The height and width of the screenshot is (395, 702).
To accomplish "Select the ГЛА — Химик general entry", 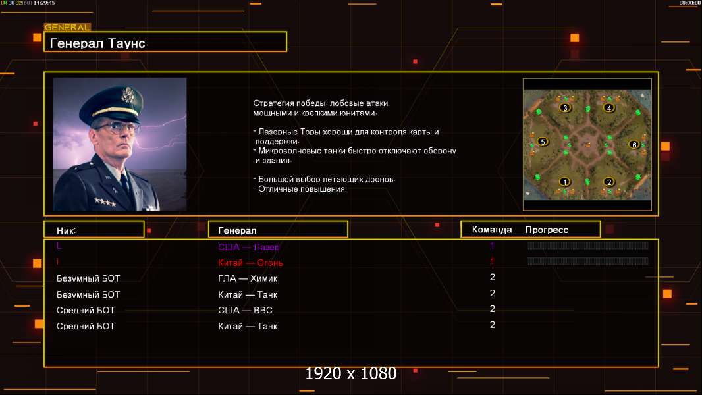I will coord(248,278).
